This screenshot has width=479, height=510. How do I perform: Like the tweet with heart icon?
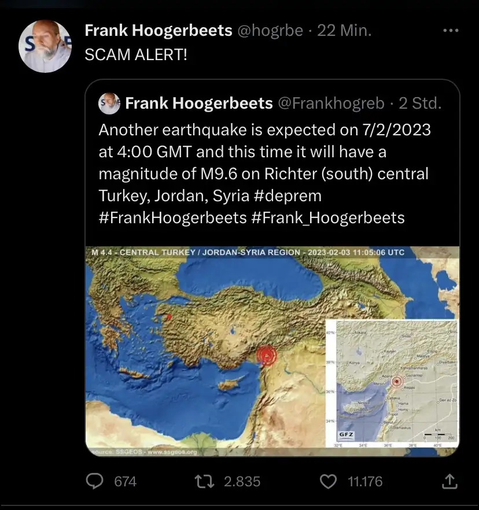point(328,481)
